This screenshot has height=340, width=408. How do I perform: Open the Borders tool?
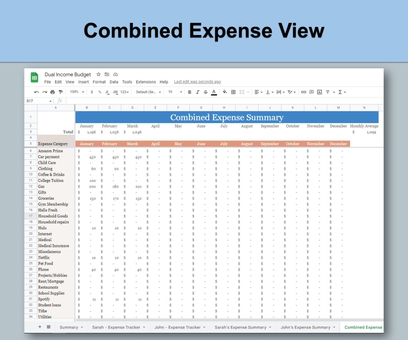233,92
